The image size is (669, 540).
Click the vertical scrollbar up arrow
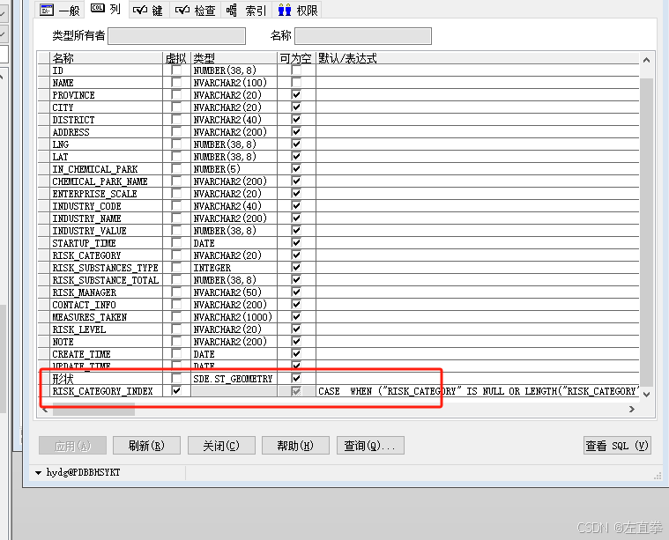point(646,60)
